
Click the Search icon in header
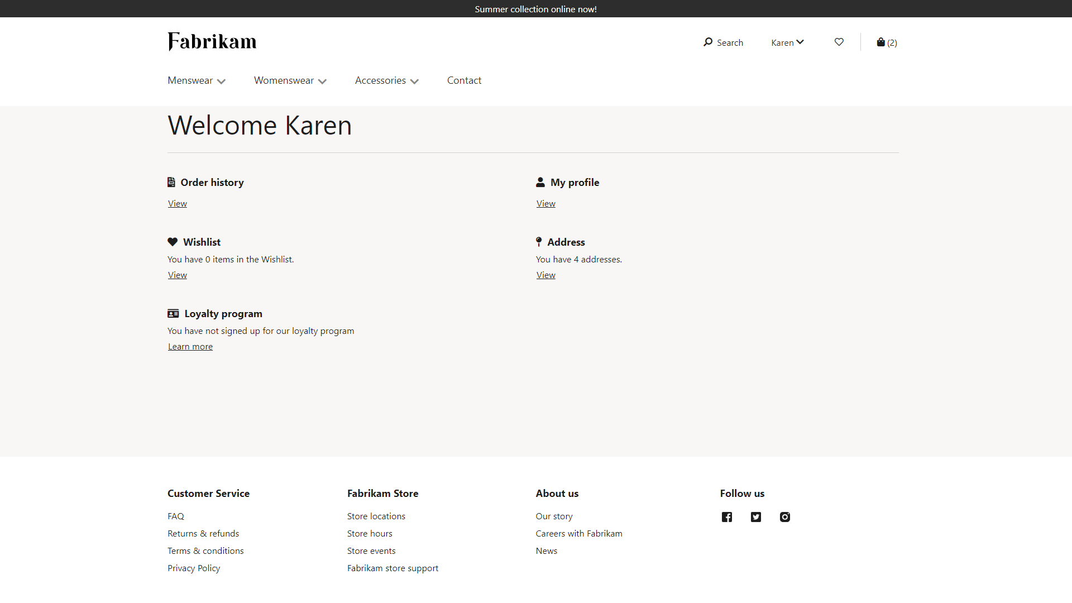point(707,42)
